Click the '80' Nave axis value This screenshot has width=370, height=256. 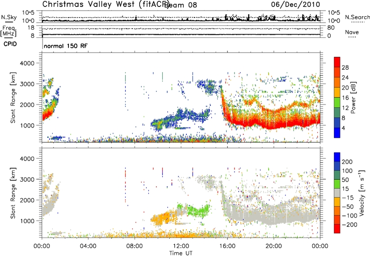(x=331, y=28)
